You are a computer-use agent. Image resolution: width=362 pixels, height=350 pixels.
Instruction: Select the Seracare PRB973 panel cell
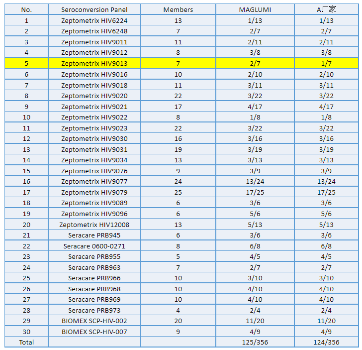point(94,310)
